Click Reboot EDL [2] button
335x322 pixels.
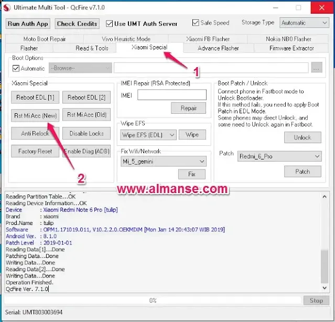click(x=87, y=97)
